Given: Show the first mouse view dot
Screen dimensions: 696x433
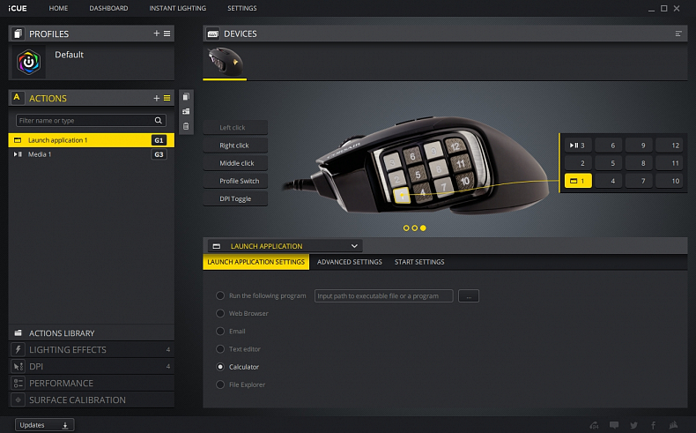Looking at the screenshot, I should click(x=406, y=228).
